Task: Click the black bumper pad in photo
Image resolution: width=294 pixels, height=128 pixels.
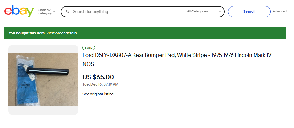Action: click(48, 71)
